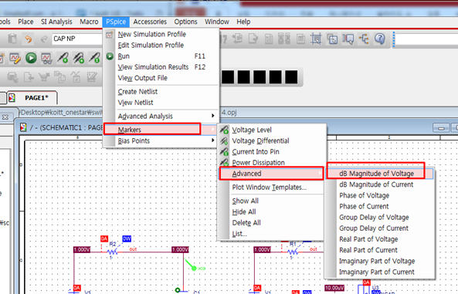Viewport: 458px width, 294px height.
Task: Select Hide All markers
Action: 244,212
